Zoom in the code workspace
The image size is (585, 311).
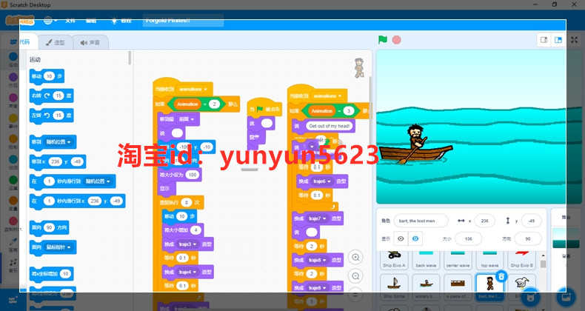[355, 257]
